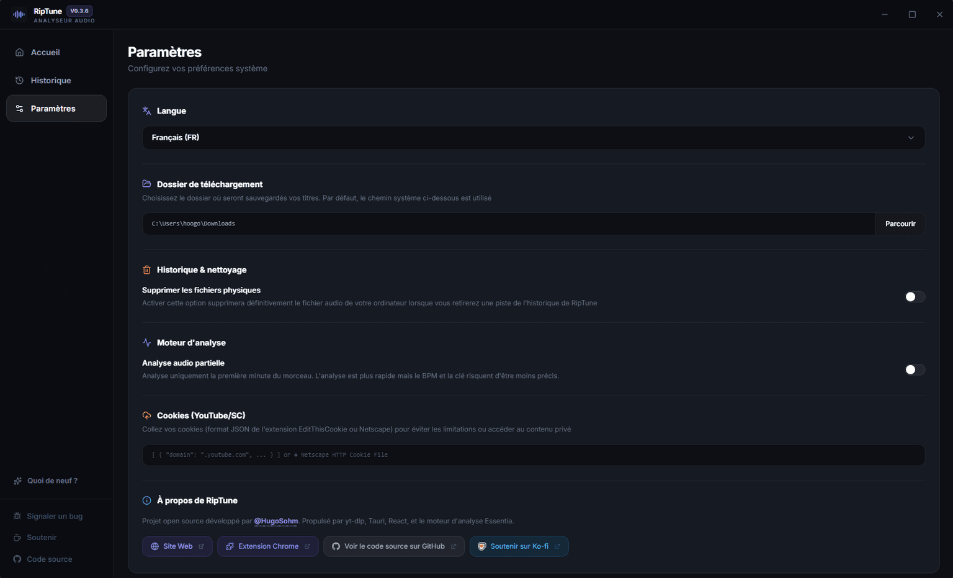Click the bug icon next to Signaler un bug
Screen dimensions: 953x578
pyautogui.click(x=17, y=516)
